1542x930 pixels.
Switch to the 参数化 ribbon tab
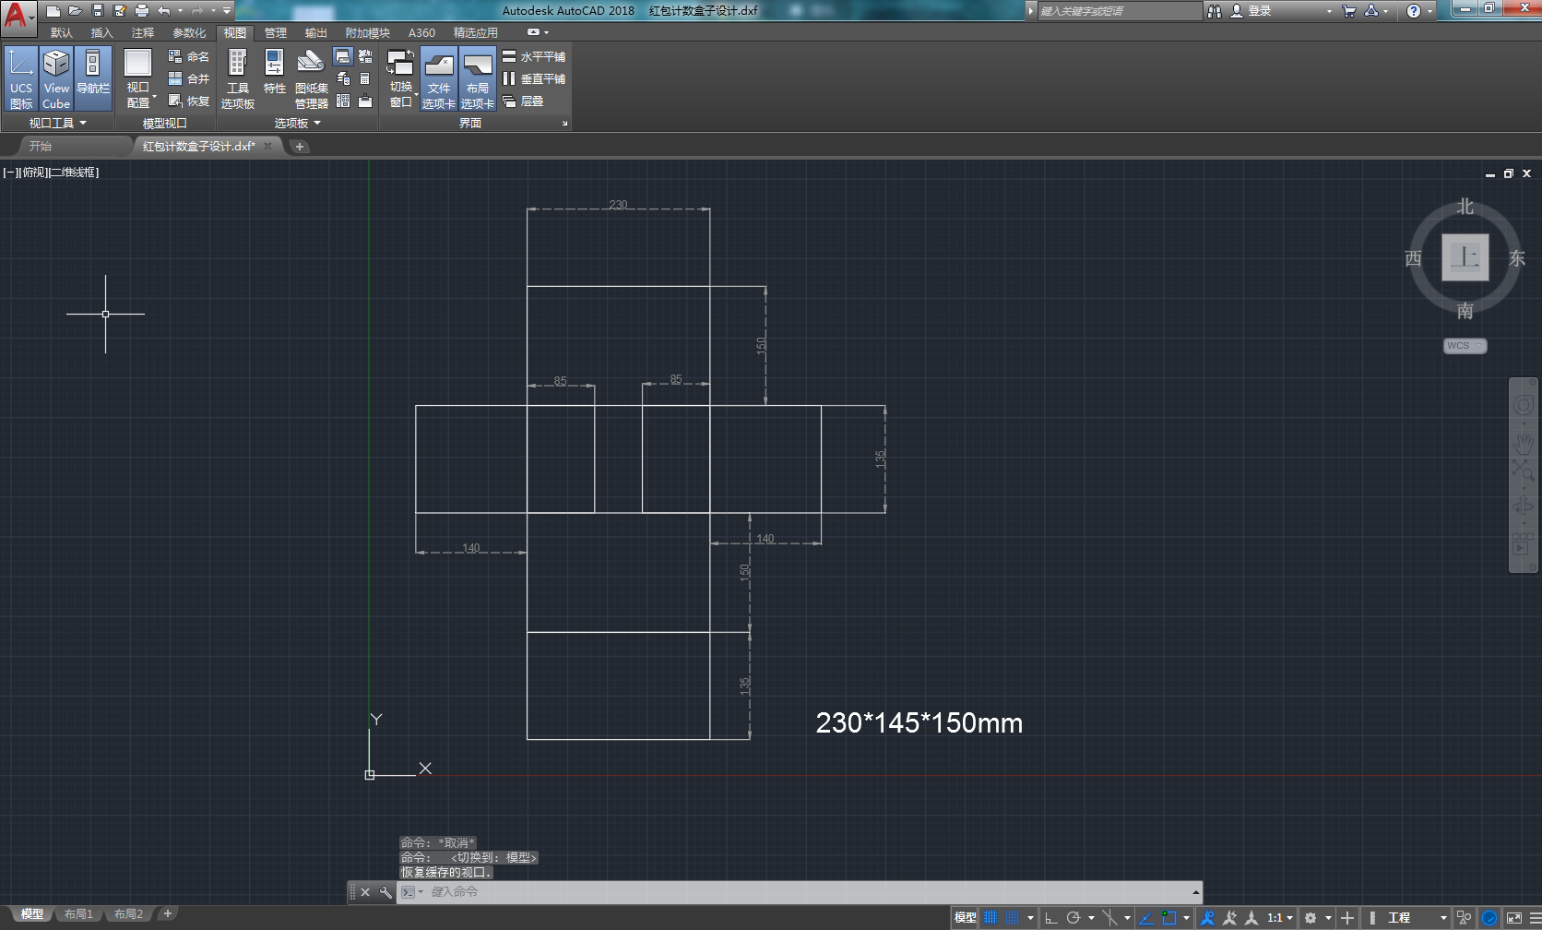tap(189, 33)
